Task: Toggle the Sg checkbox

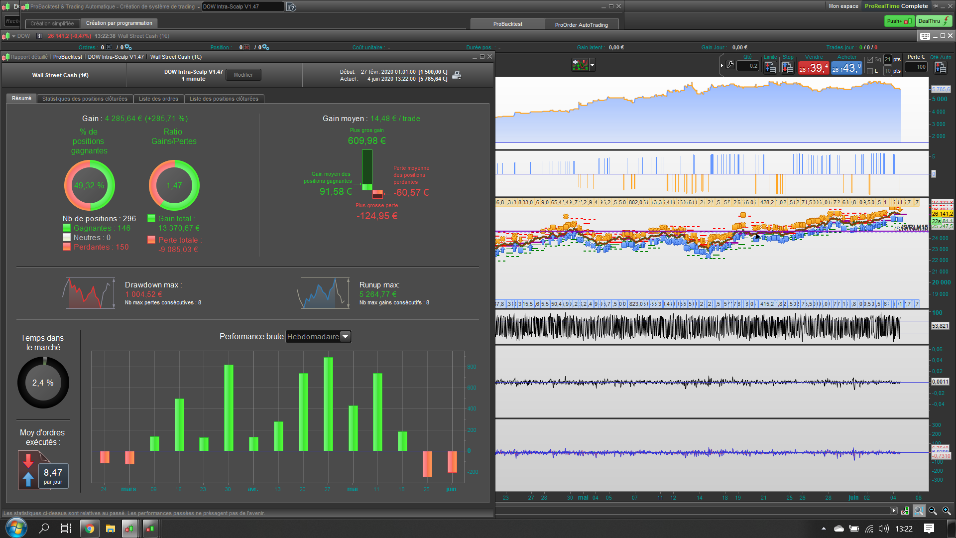Action: 870,60
